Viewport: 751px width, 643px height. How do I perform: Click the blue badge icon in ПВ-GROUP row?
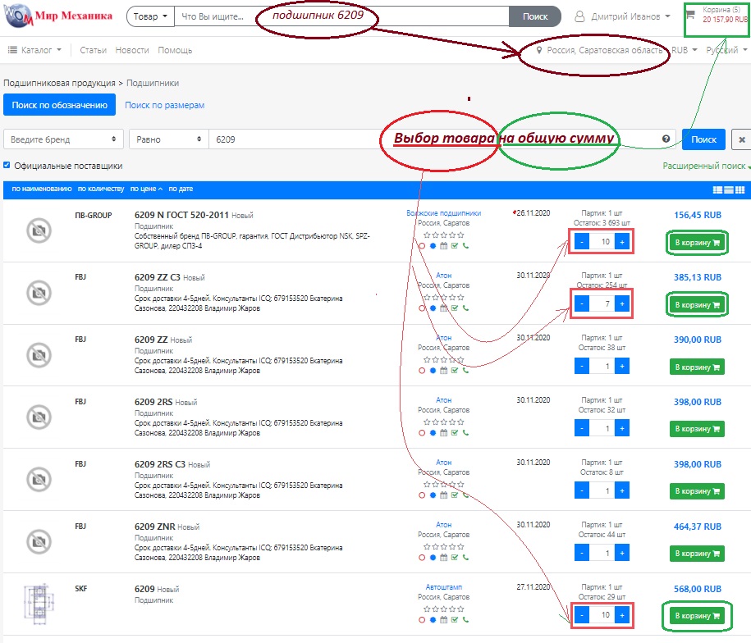[x=433, y=246]
